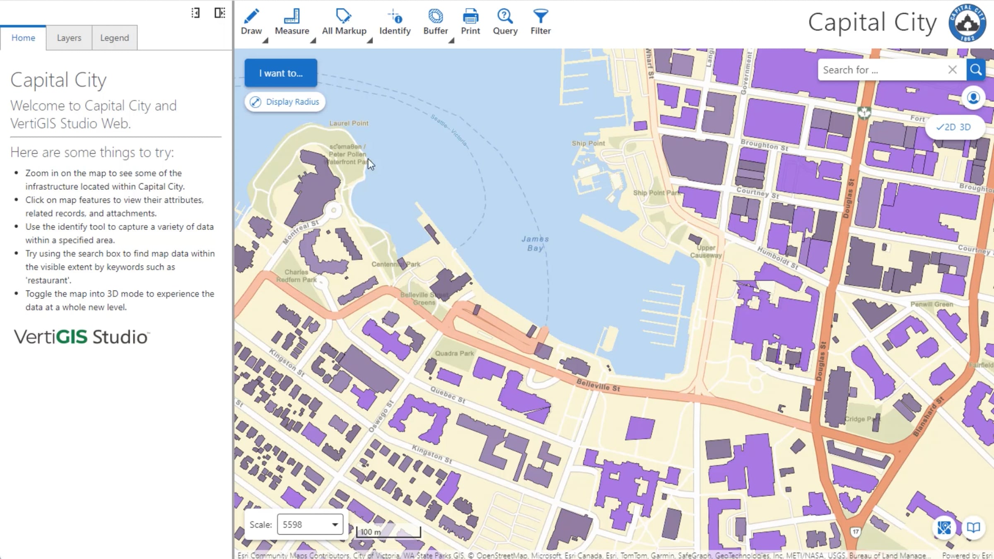Click the 'Ship Point Park' map label

[x=656, y=193]
